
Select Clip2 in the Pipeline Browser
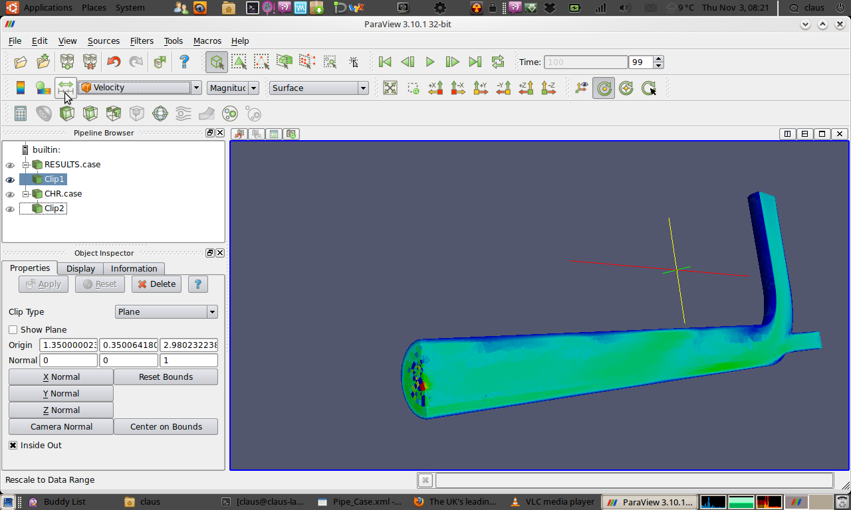point(54,209)
